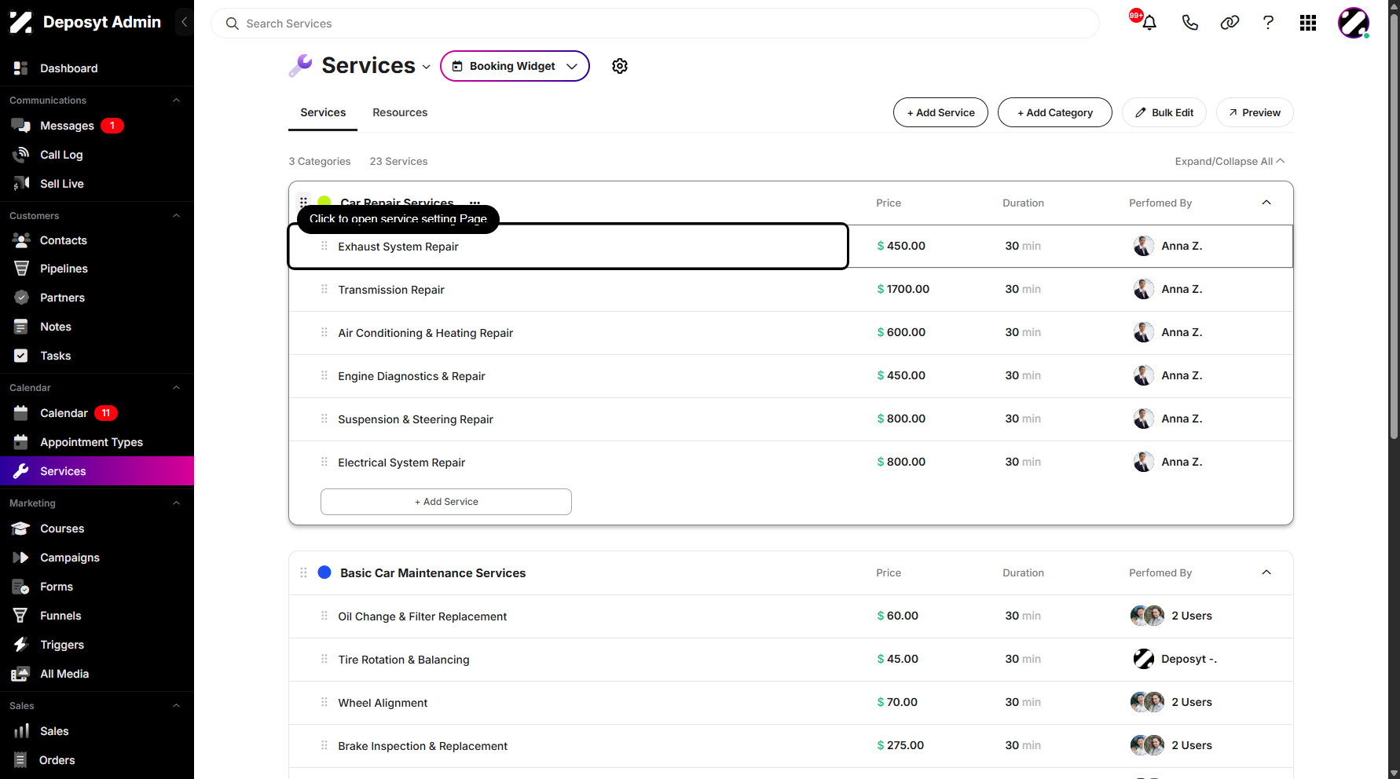Open Bulk Edit mode
This screenshot has width=1400, height=779.
[1164, 112]
